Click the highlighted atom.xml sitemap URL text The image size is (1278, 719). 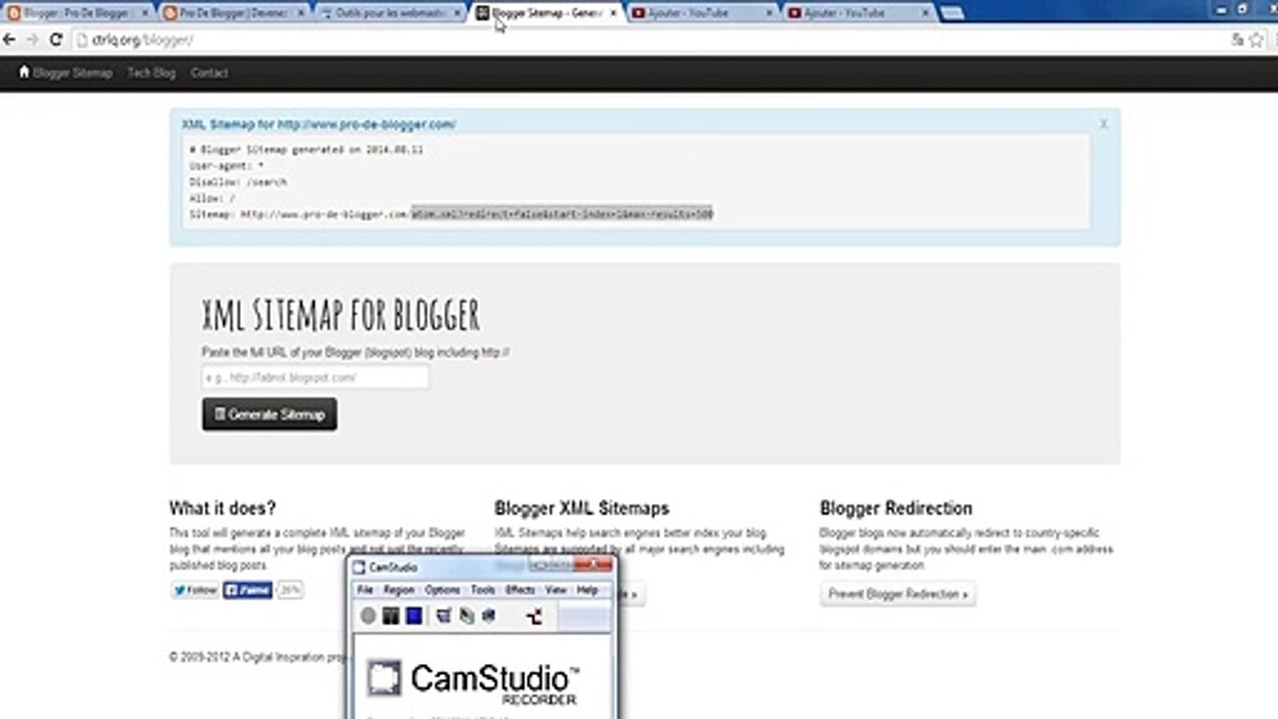click(562, 214)
